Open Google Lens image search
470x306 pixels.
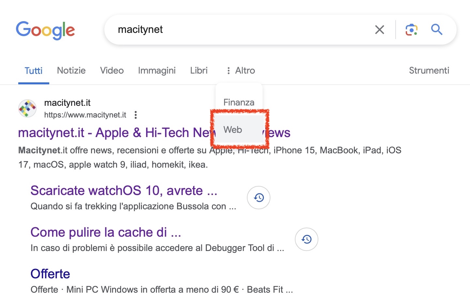click(411, 30)
